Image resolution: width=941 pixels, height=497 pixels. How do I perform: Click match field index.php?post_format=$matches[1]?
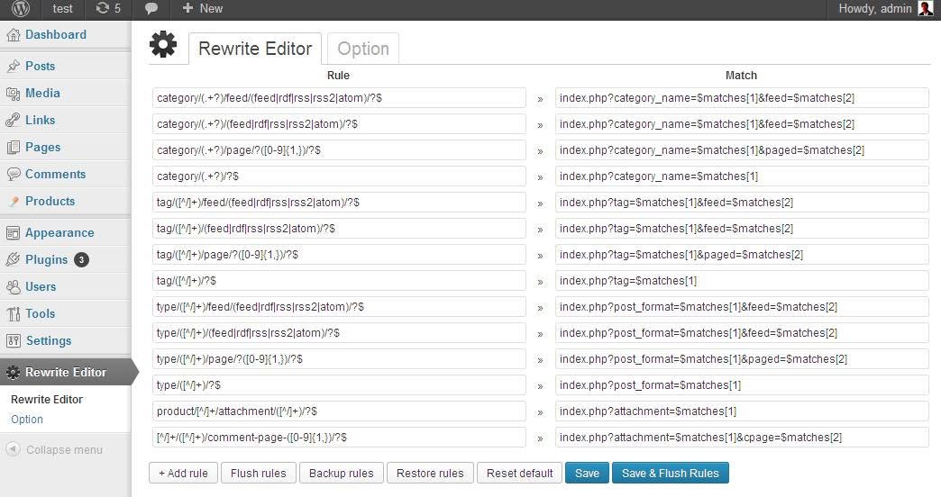742,384
